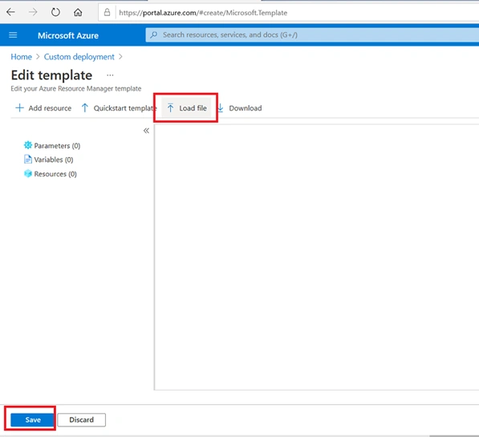The height and width of the screenshot is (437, 479).
Task: Go to Home breadcrumb
Action: 22,57
